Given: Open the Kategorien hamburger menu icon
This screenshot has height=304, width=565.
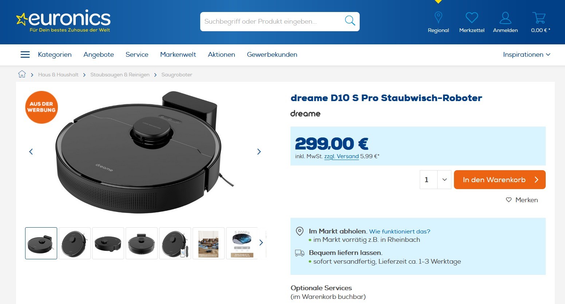Looking at the screenshot, I should click(25, 55).
